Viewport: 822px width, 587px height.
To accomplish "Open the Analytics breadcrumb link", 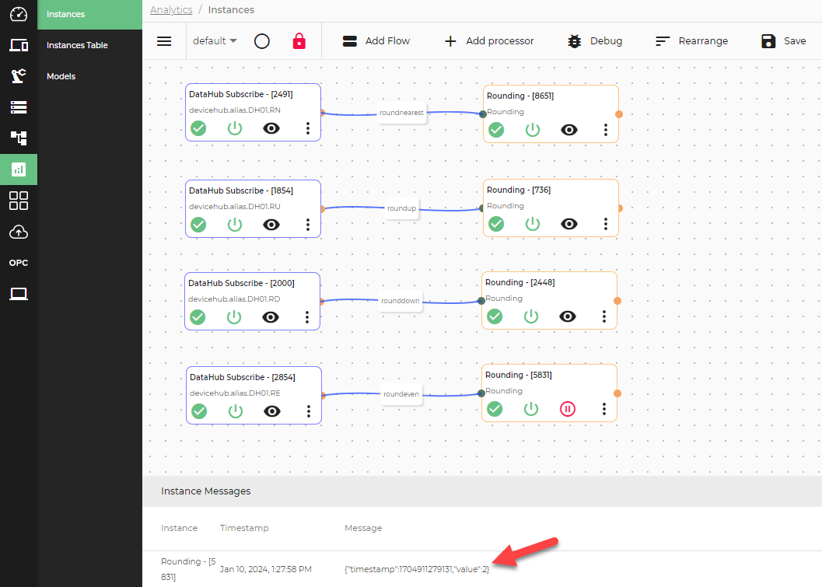I will [x=171, y=9].
